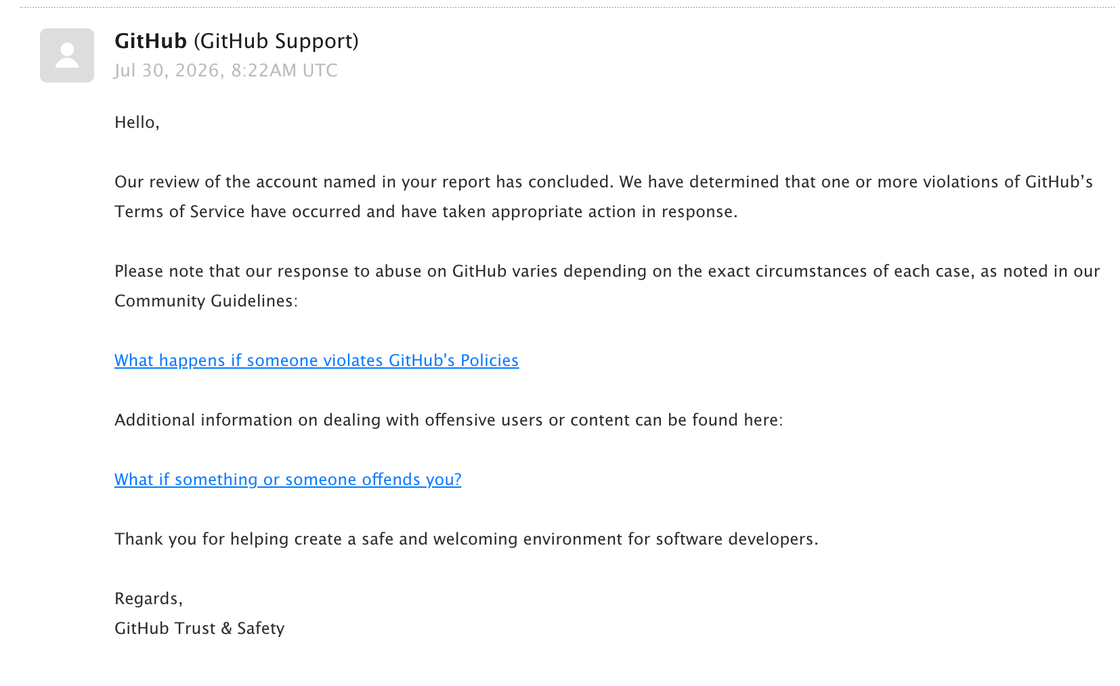The image size is (1120, 686).
Task: Click the 'Hello,' greeting line
Action: (137, 122)
